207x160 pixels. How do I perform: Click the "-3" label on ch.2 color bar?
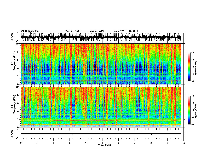193,96
